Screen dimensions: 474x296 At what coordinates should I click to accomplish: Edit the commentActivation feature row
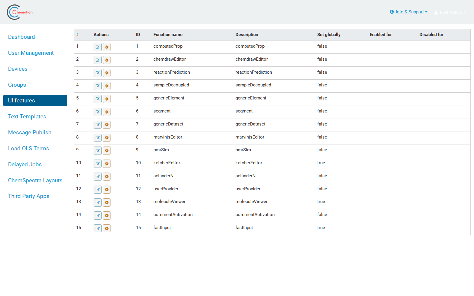point(97,215)
